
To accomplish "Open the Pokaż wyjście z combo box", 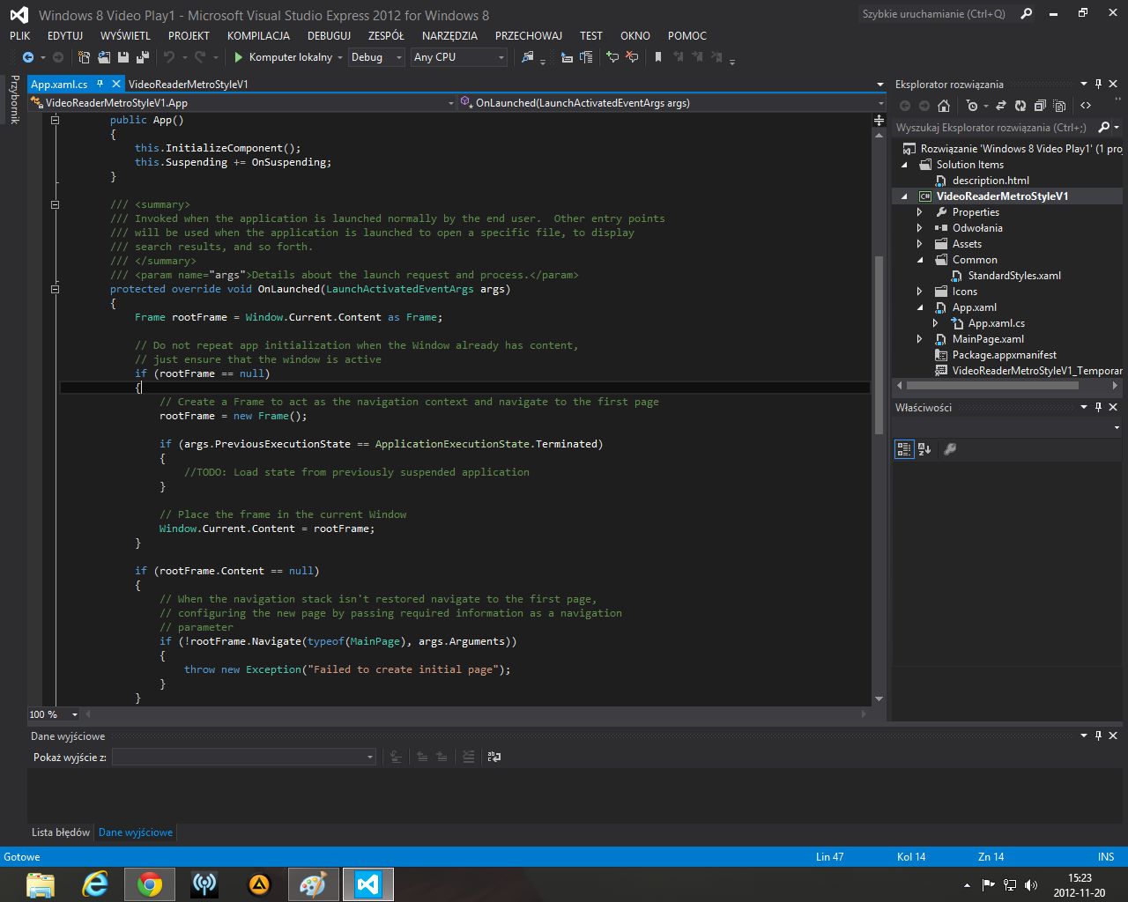I will [x=244, y=757].
